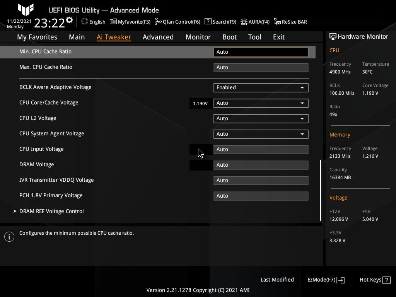
Task: Click the CPU frequency 4900 MHz value
Action: click(340, 72)
